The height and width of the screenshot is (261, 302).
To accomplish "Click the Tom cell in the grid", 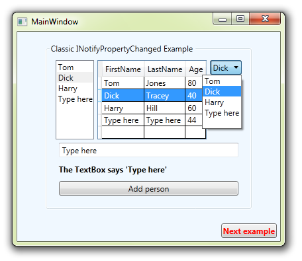I will [123, 83].
